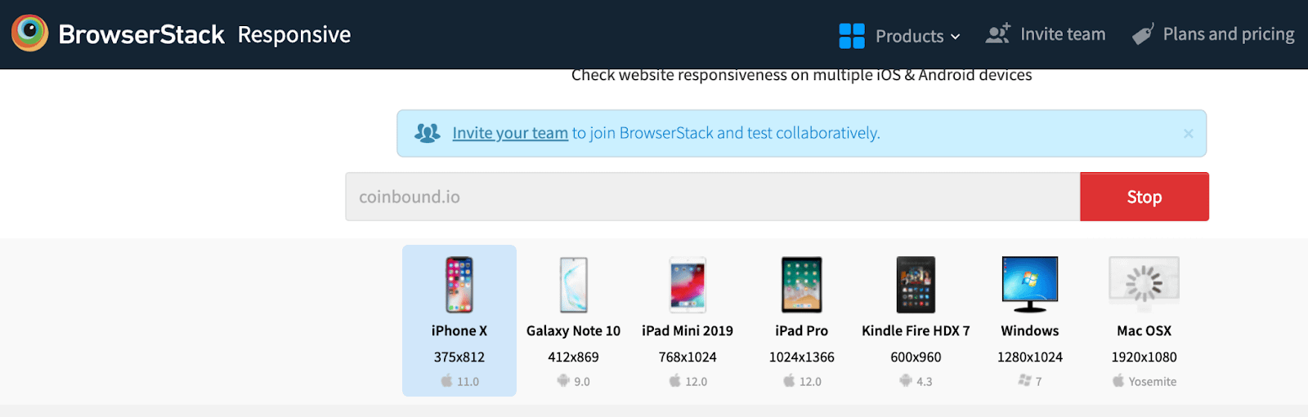Pick the iPad Pro device icon

pos(801,285)
